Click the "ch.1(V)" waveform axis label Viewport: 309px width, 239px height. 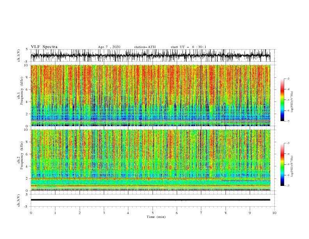(x=19, y=55)
